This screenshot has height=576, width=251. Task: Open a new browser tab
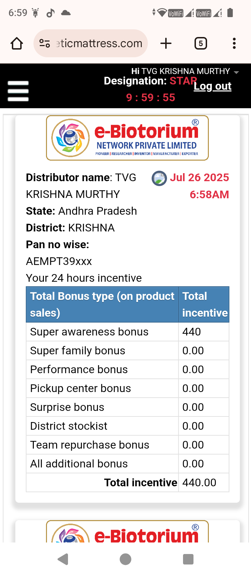coord(166,44)
